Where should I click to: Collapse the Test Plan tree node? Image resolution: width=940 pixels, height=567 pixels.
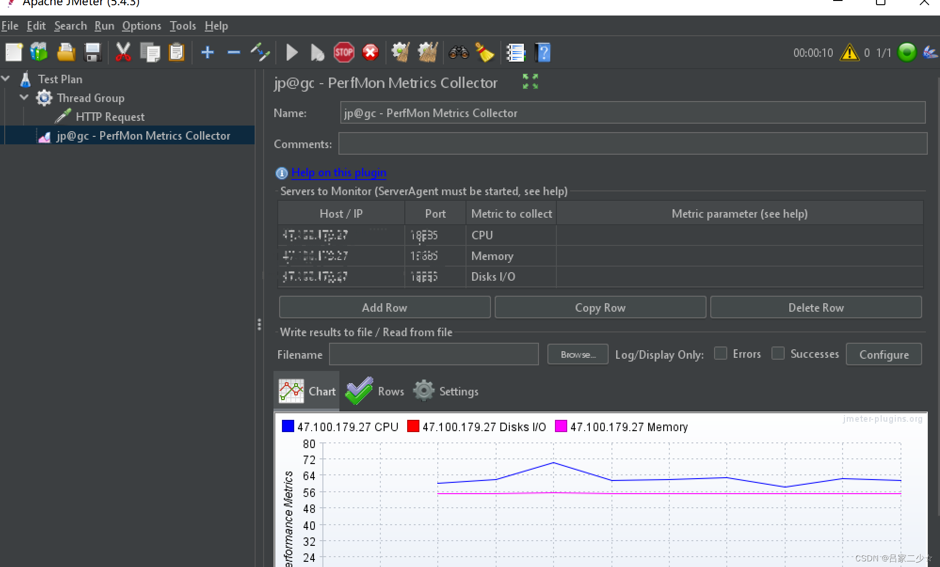coord(6,79)
